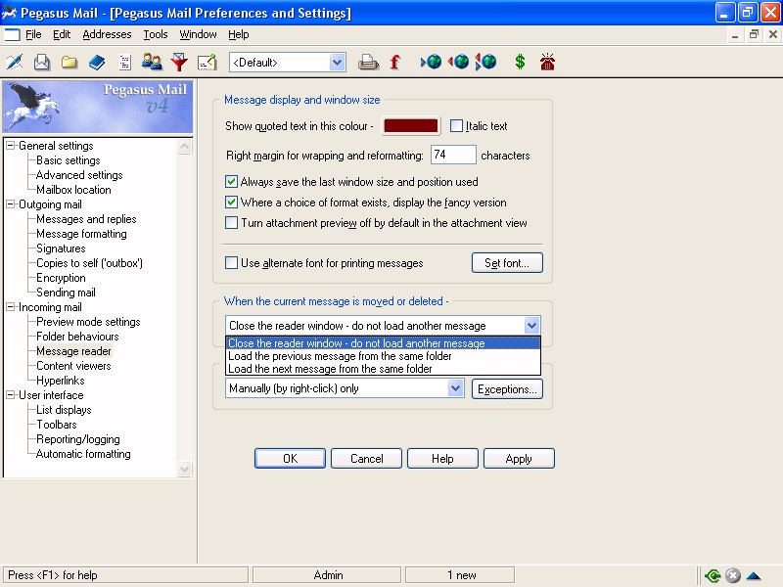The image size is (783, 587).
Task: Enable Turn attachment preview off by default
Action: (x=231, y=223)
